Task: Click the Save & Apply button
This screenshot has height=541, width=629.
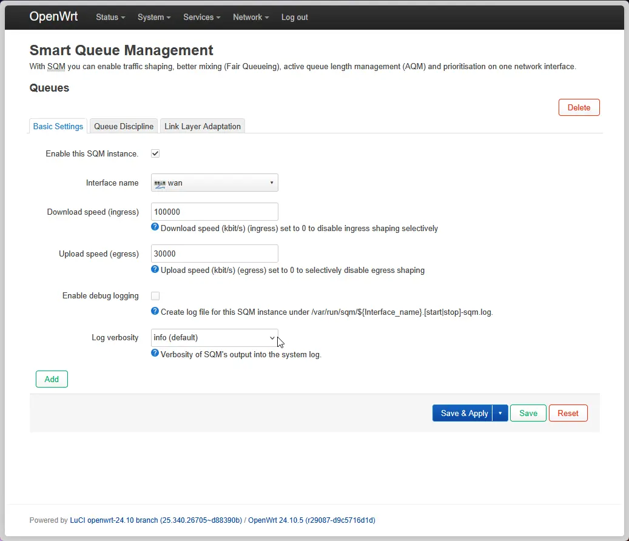Action: click(x=463, y=413)
